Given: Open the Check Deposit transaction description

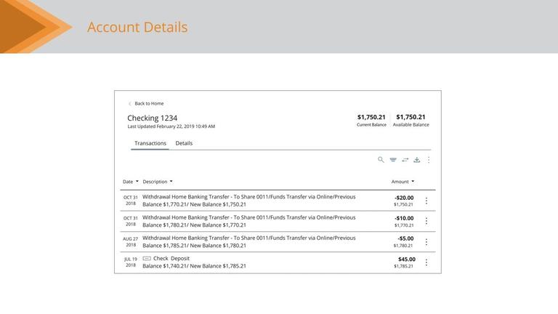Looking at the screenshot, I should [x=171, y=259].
